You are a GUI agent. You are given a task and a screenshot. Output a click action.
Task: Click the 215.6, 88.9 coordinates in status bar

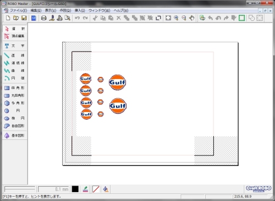[243, 197]
